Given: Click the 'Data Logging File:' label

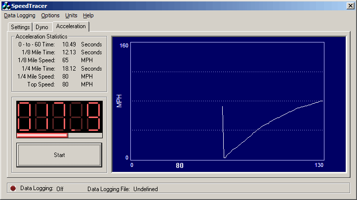Looking at the screenshot, I should [x=108, y=189].
